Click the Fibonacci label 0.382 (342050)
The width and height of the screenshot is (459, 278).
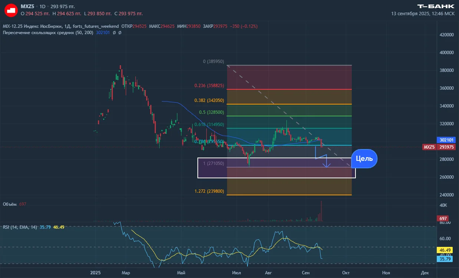(x=209, y=101)
